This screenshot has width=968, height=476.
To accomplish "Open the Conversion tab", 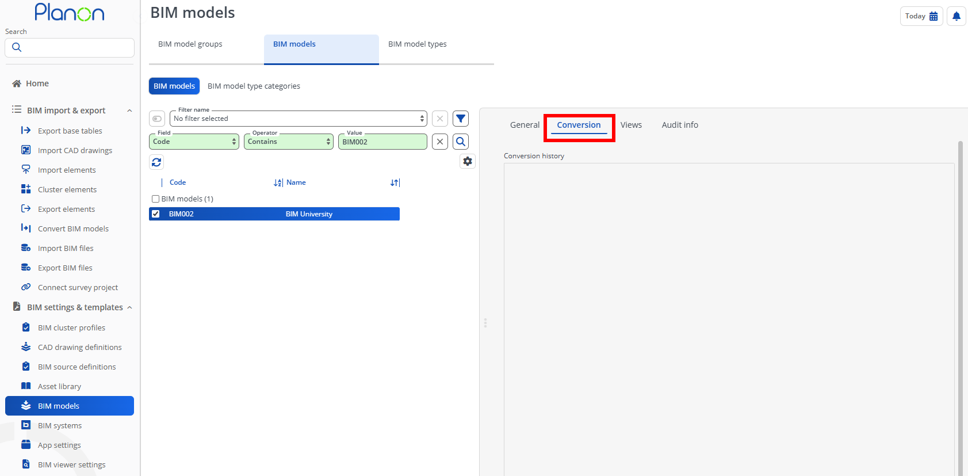I will pyautogui.click(x=579, y=125).
